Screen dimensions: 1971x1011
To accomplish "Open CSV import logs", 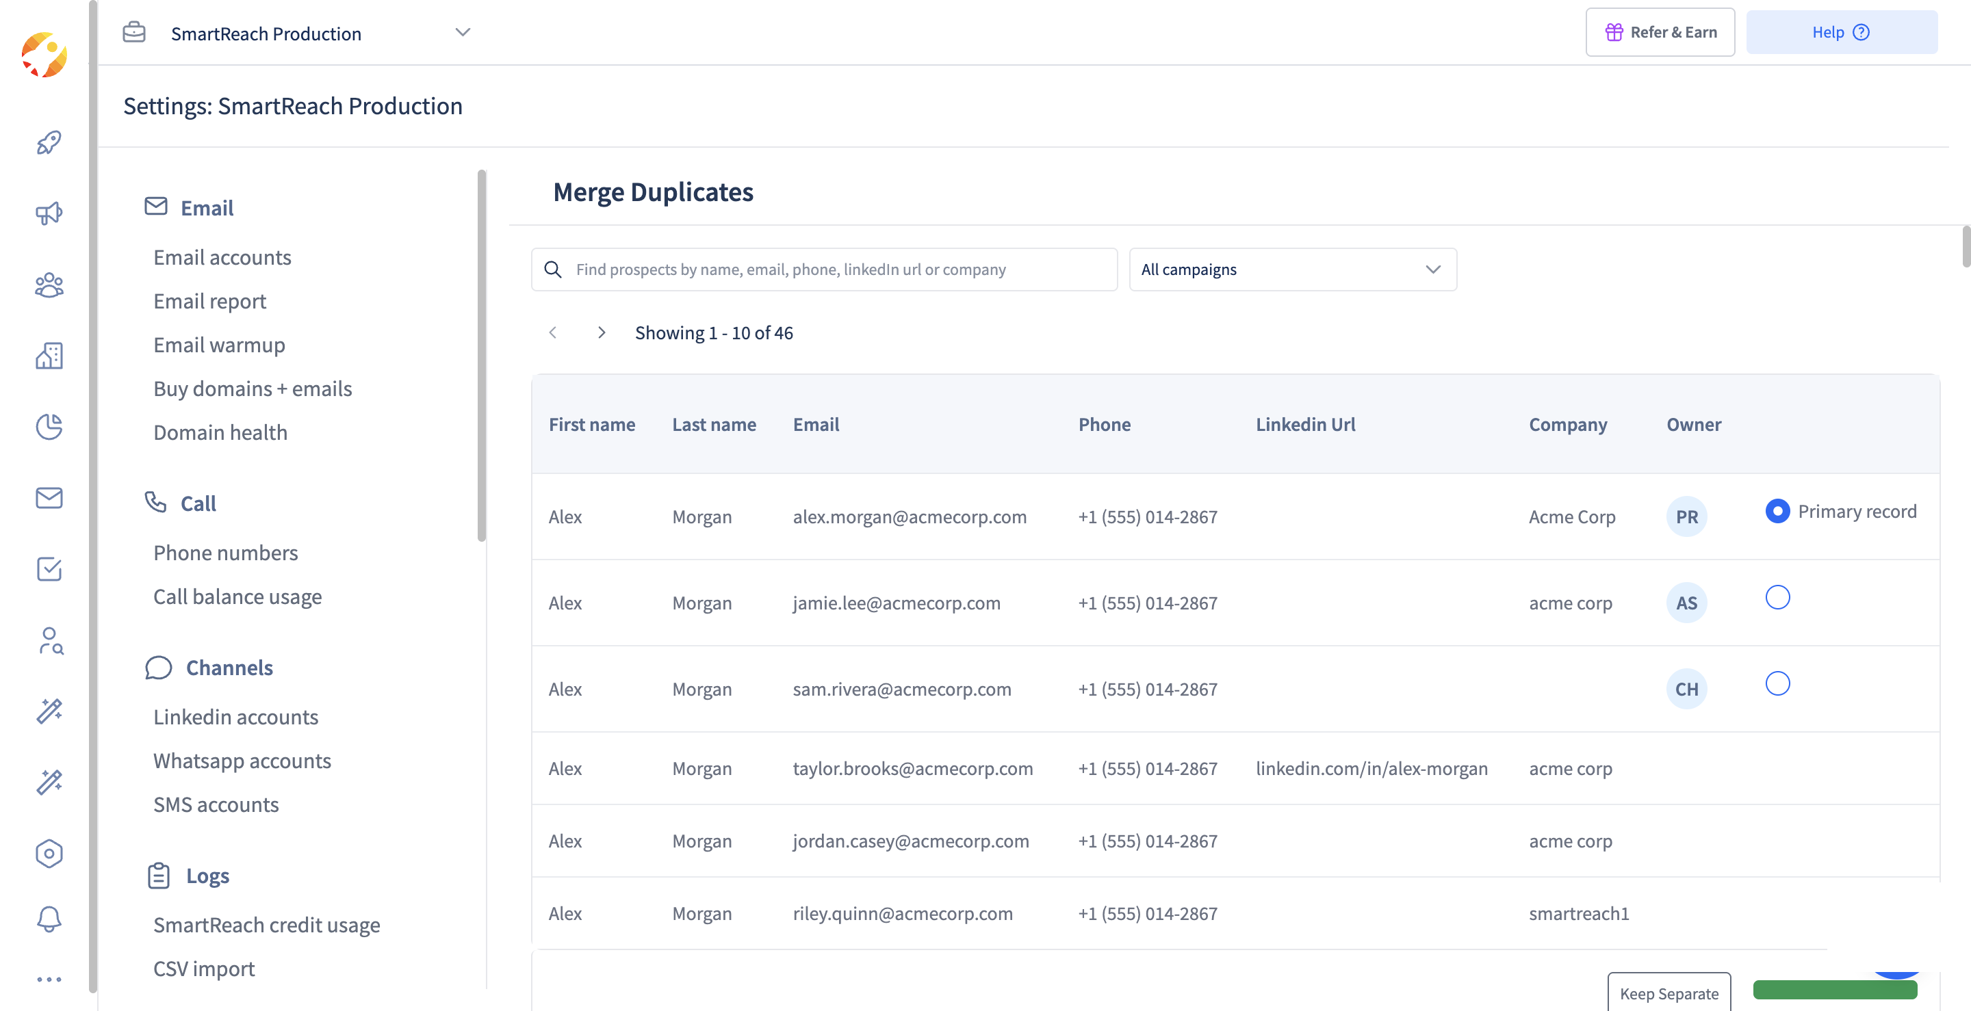I will pyautogui.click(x=203, y=969).
